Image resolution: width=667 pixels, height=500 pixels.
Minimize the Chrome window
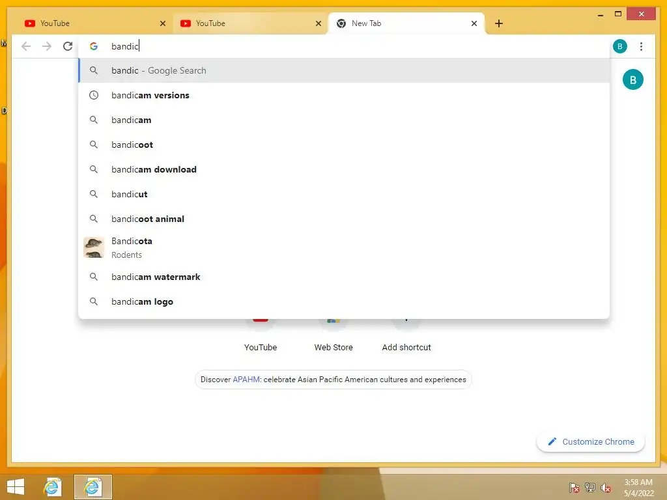[600, 14]
